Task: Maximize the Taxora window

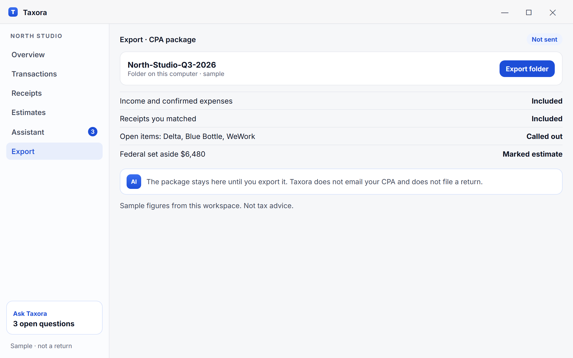Action: click(x=529, y=12)
